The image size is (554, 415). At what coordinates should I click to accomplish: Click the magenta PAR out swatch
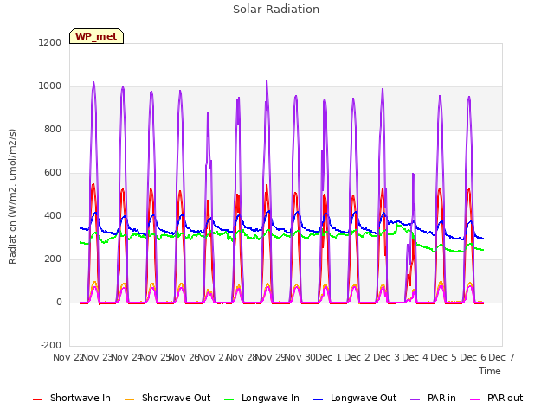coord(475,399)
